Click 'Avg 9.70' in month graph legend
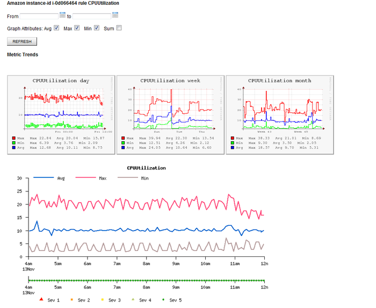 pos(284,147)
